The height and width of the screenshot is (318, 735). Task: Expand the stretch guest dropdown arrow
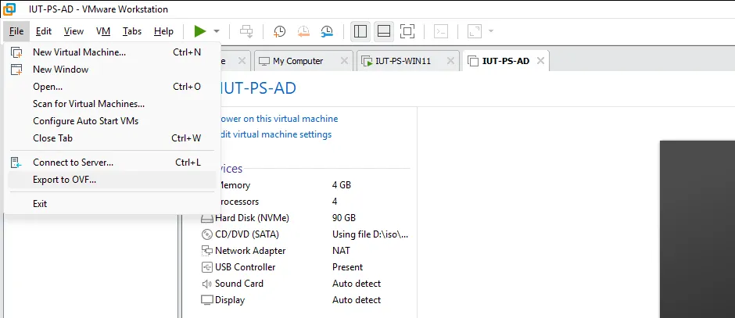click(x=491, y=31)
